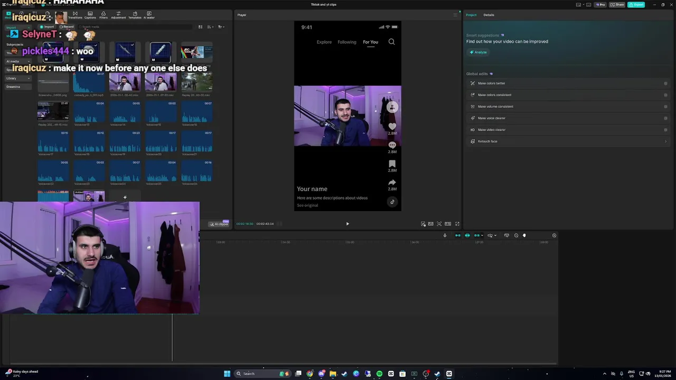Switch to the Details tab
The width and height of the screenshot is (676, 380).
[x=489, y=15]
